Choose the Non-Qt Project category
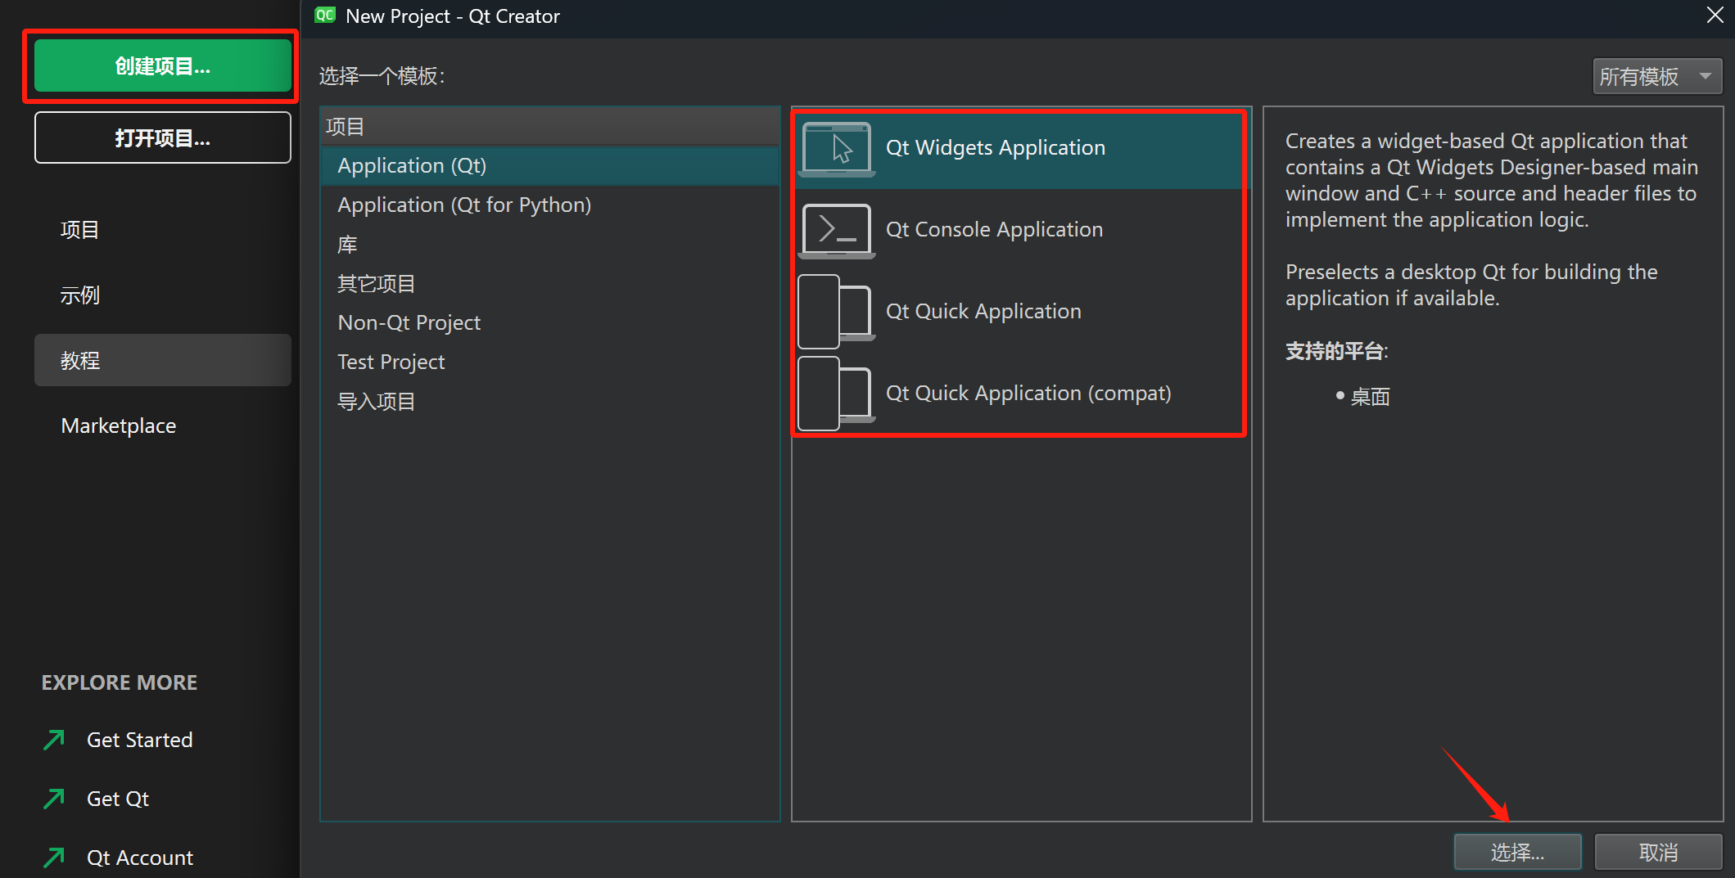Image resolution: width=1735 pixels, height=878 pixels. coord(409,322)
